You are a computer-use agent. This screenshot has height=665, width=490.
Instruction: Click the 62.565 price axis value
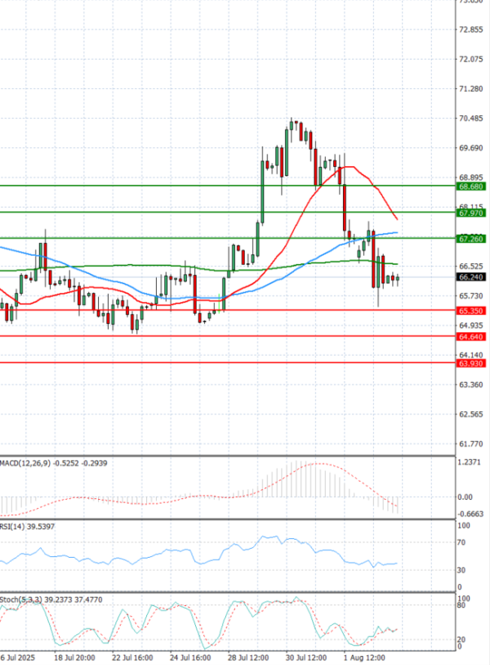471,415
